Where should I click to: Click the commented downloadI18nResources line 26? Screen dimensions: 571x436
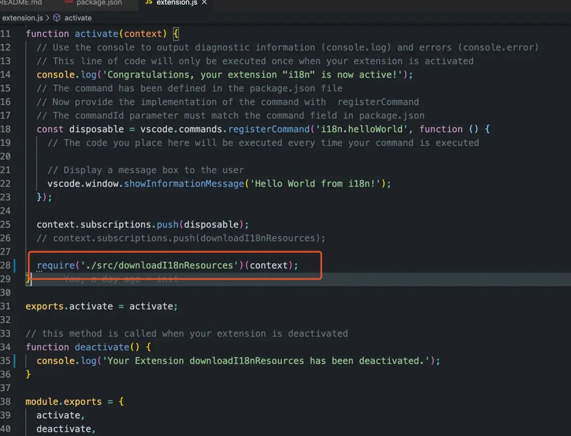180,238
